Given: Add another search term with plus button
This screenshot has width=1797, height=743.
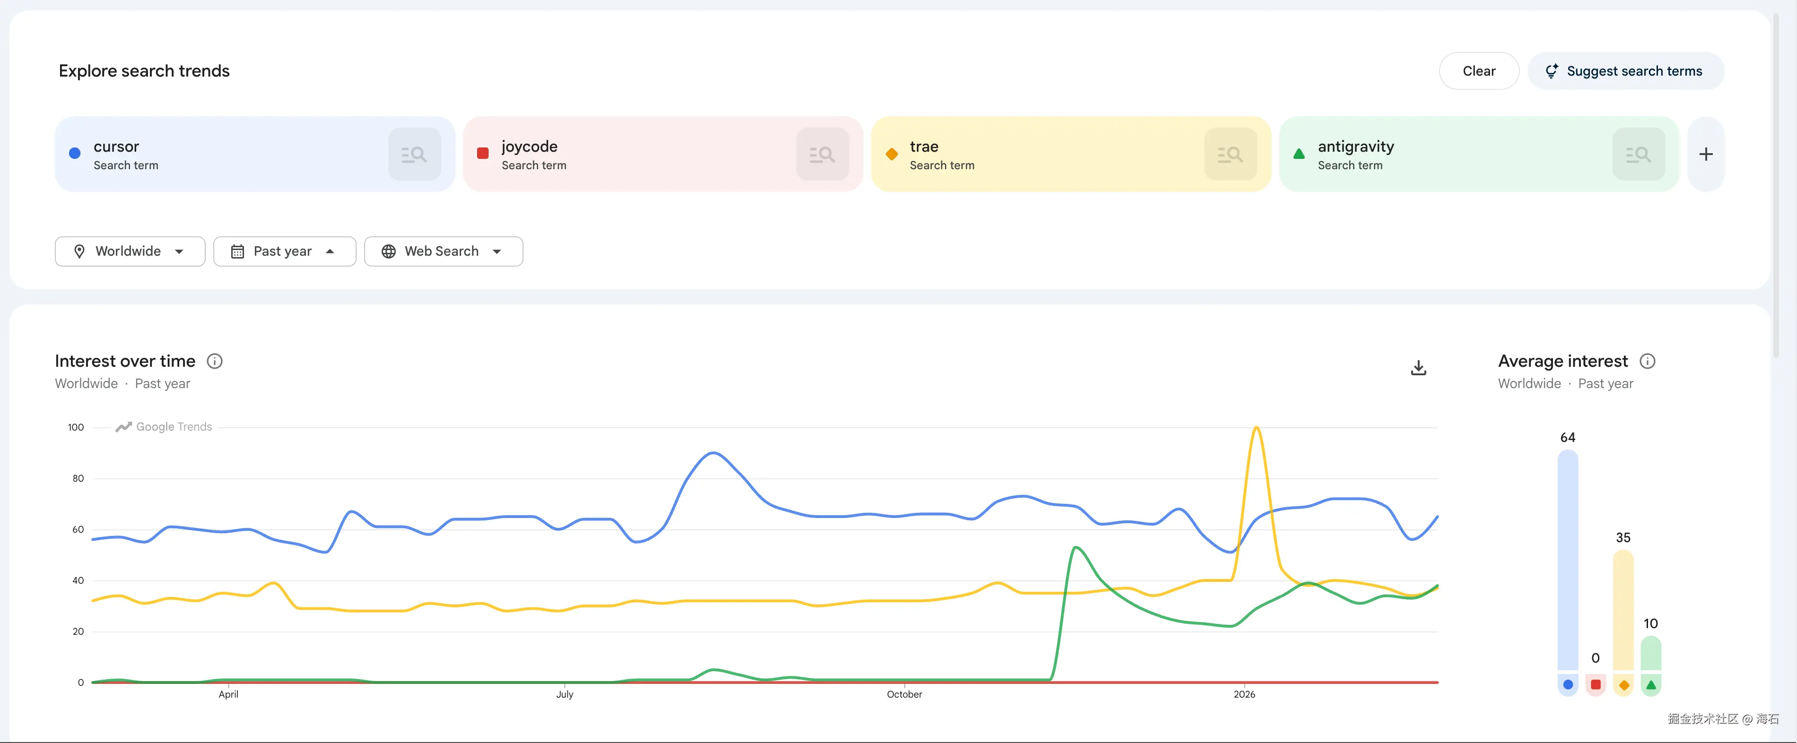Looking at the screenshot, I should click(x=1706, y=154).
